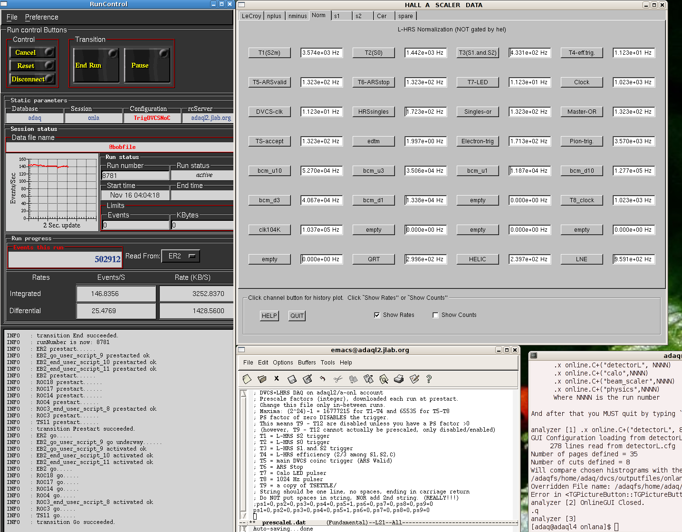Click the emacs Open Folder toolbar icon
Image resolution: width=682 pixels, height=532 pixels.
[x=262, y=379]
